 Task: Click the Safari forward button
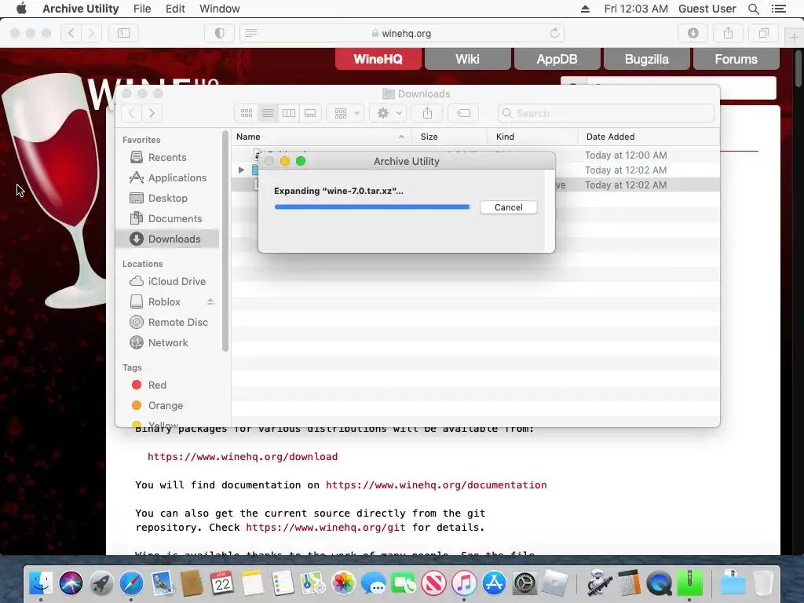tap(91, 33)
